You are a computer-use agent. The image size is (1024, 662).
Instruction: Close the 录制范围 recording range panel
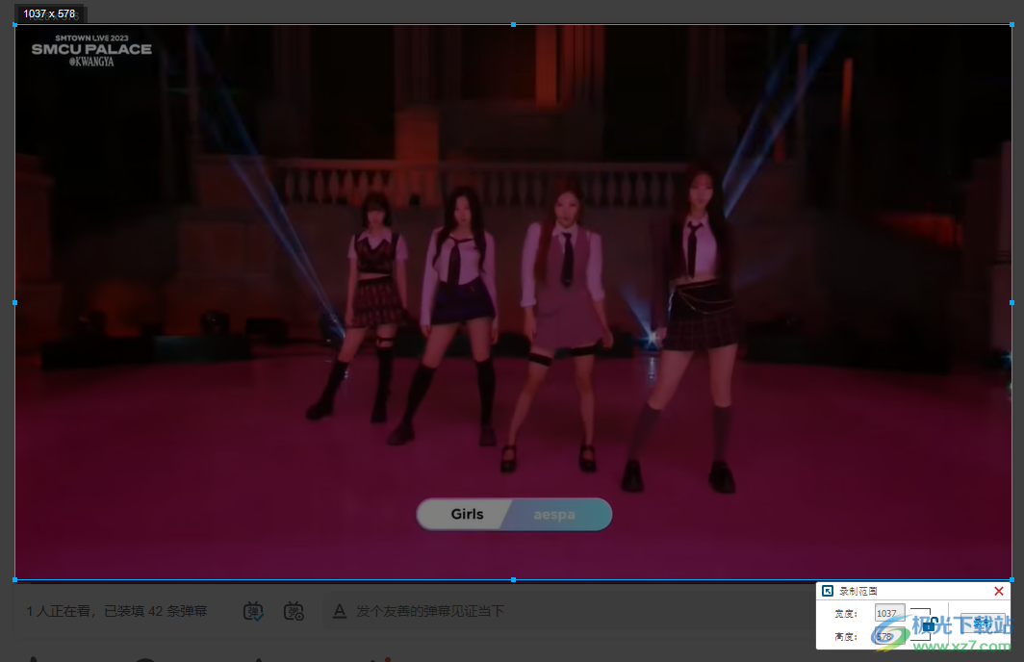click(x=999, y=591)
